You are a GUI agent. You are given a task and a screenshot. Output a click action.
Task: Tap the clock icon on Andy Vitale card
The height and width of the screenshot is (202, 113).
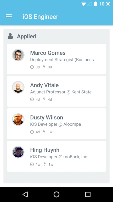point(32,99)
